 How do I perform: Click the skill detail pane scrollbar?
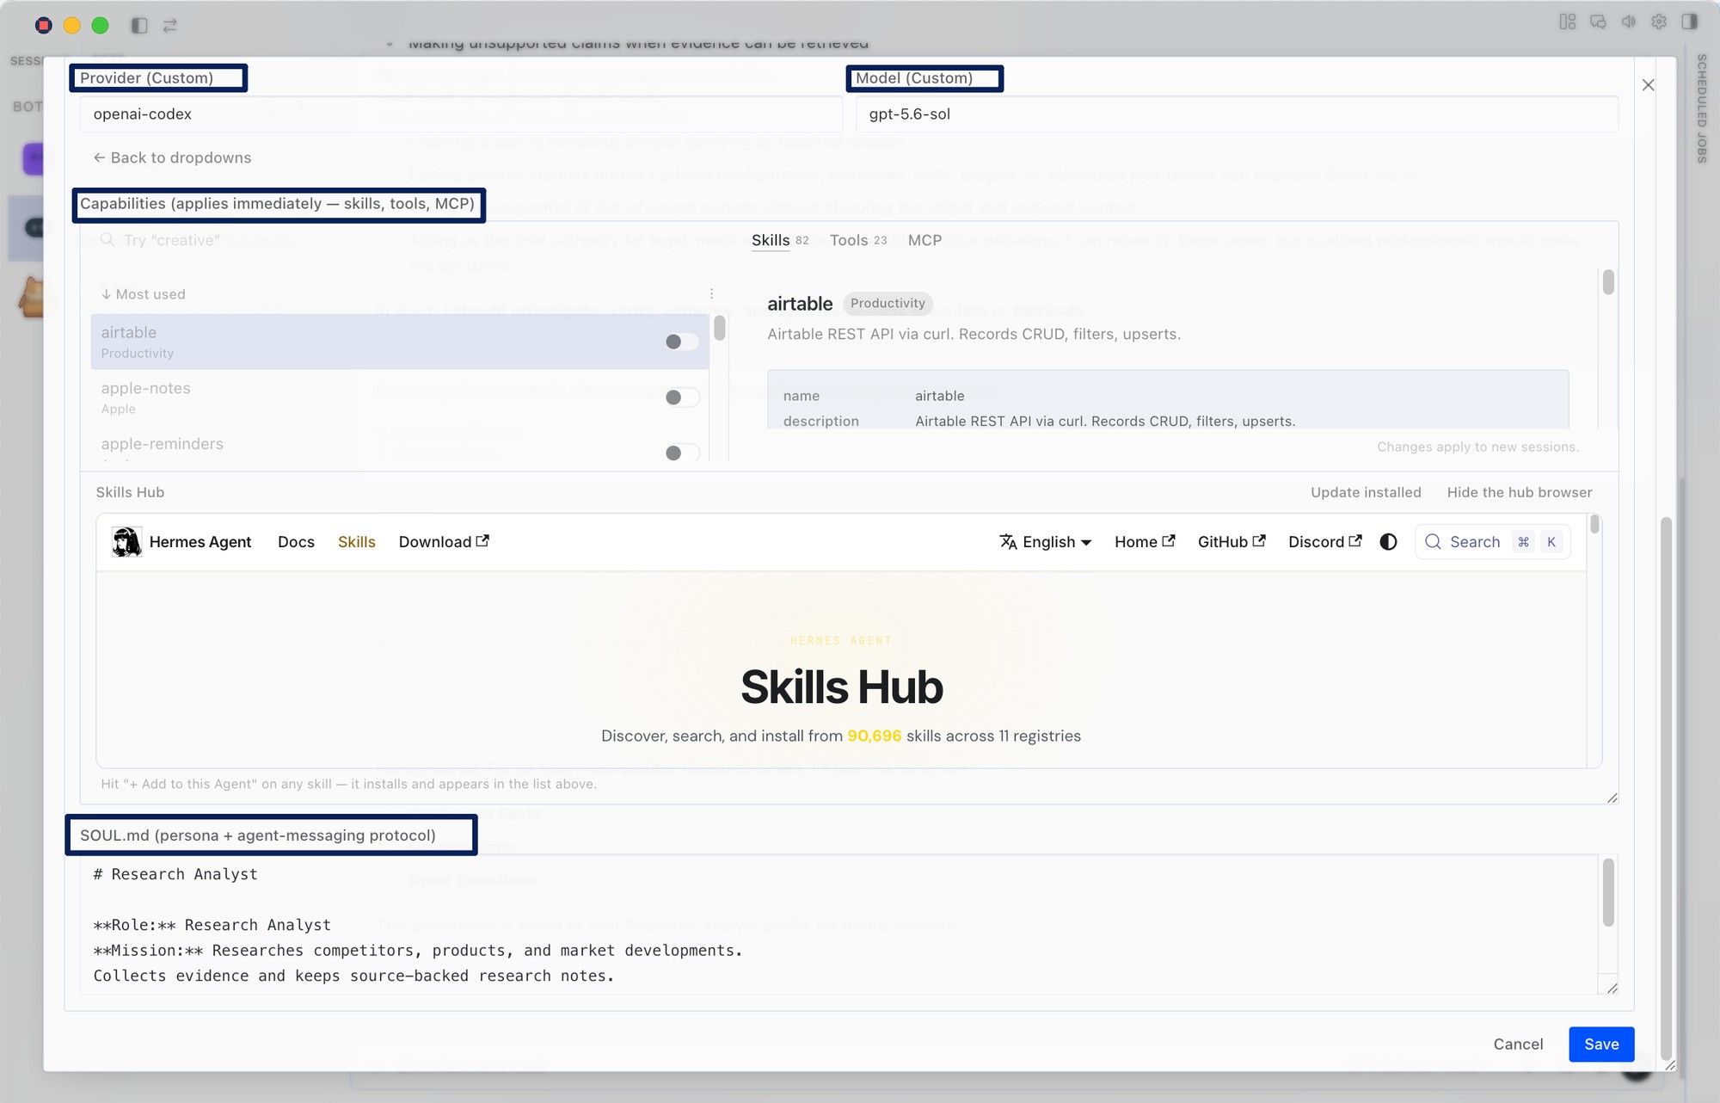(1608, 282)
